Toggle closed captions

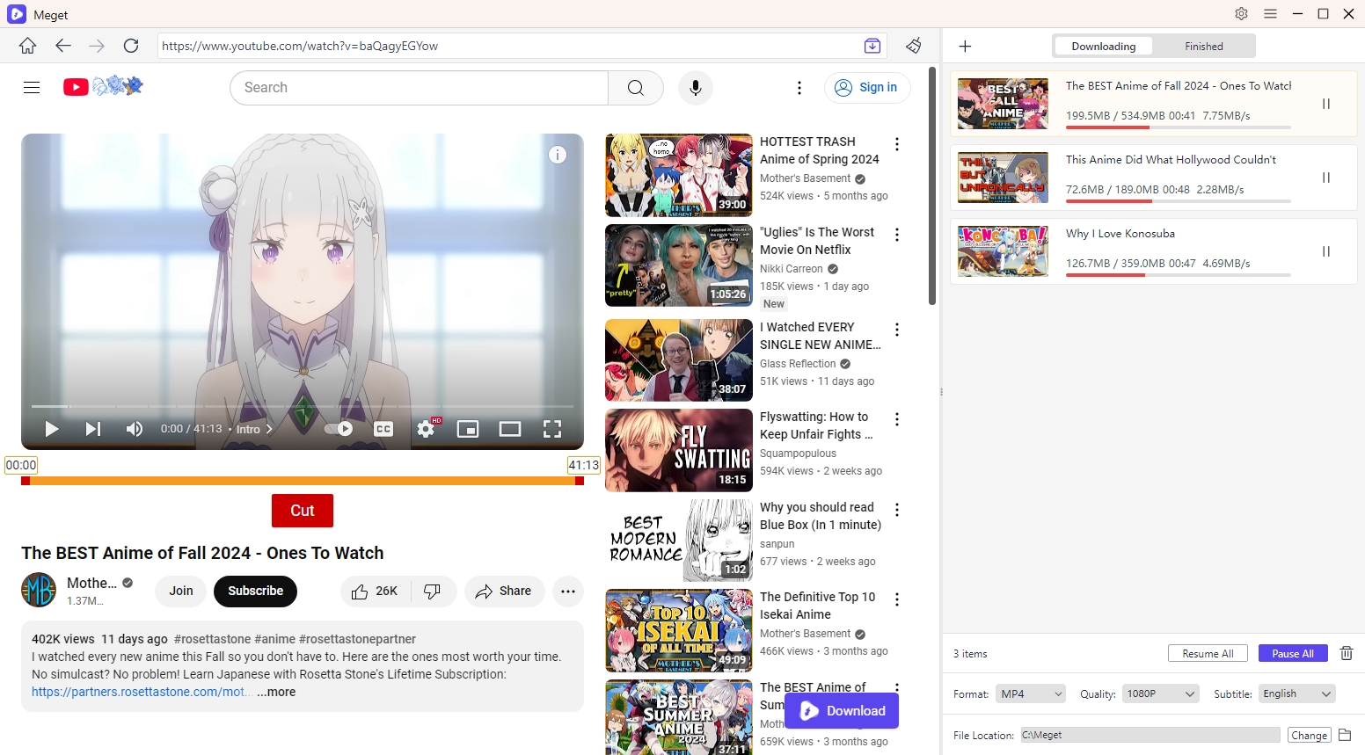(383, 429)
